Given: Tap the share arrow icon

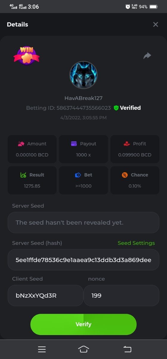Looking at the screenshot, I should tap(147, 56).
